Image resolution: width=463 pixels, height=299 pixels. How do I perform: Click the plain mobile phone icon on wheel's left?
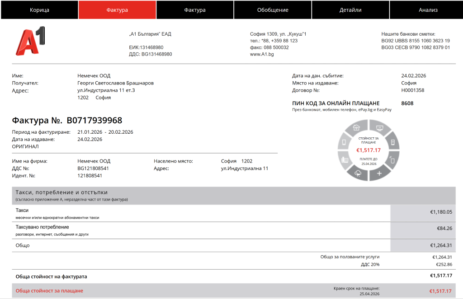click(344, 142)
